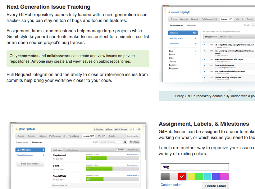Click the New Issue button

click(134, 142)
